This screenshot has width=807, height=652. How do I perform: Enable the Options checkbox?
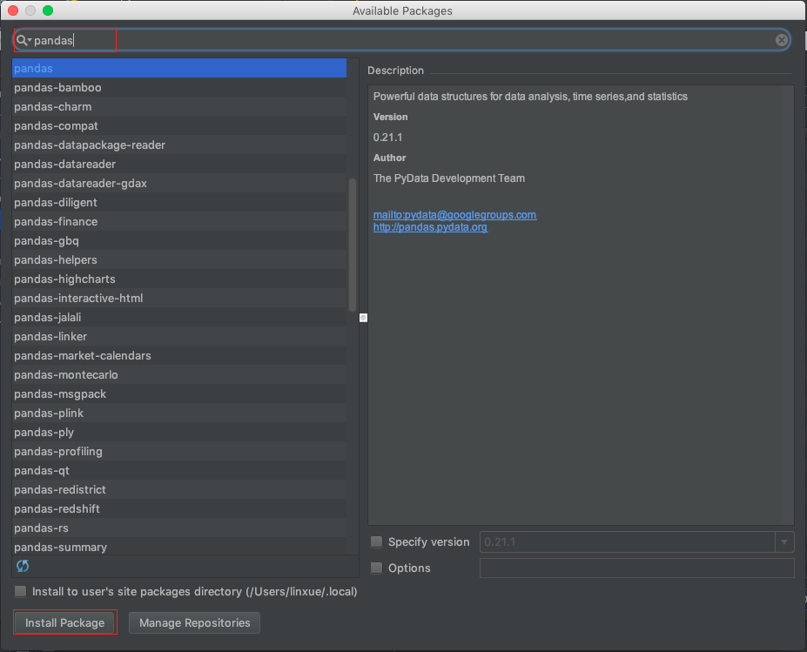[377, 568]
